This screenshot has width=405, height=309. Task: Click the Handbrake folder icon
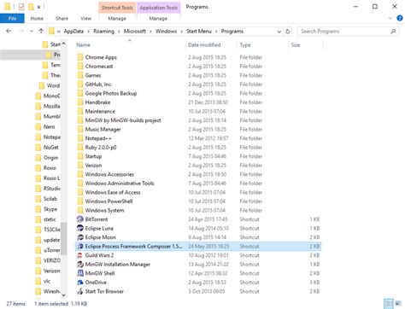(80, 102)
